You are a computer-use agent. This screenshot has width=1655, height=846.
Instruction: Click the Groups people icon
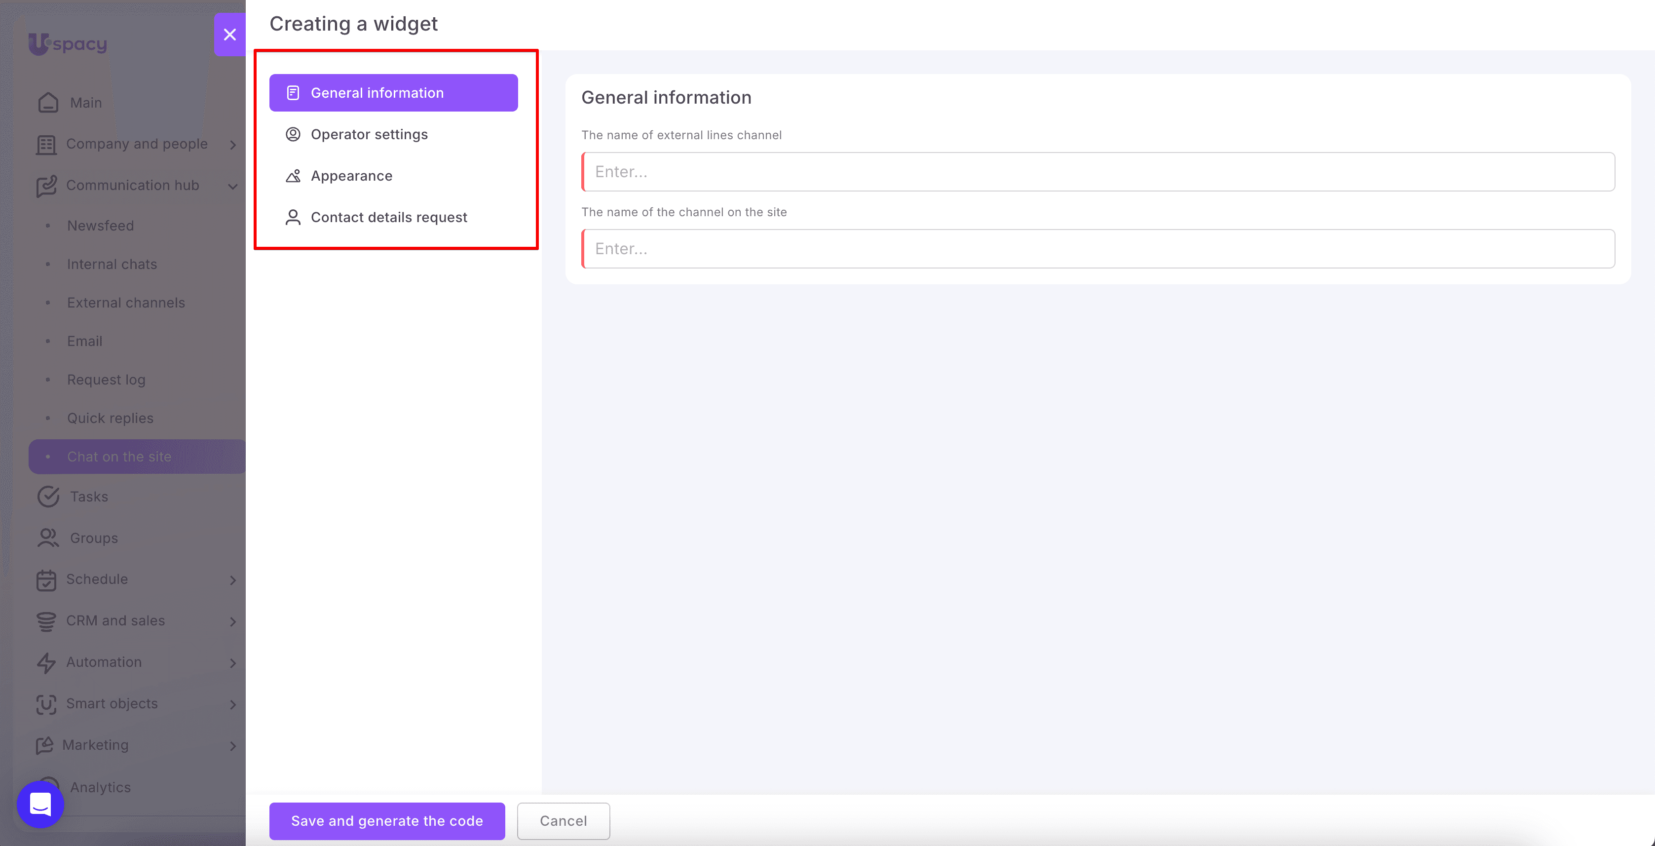pos(48,538)
